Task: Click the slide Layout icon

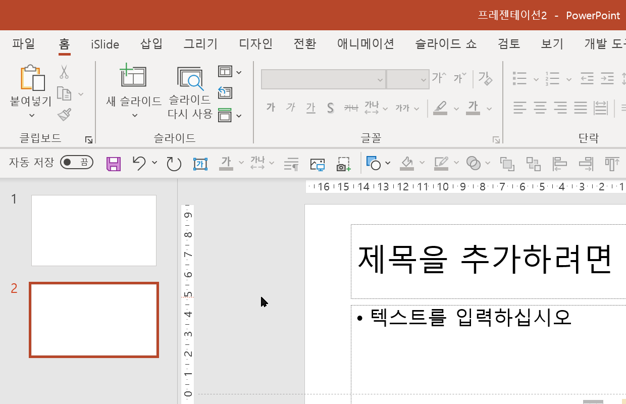Action: click(x=225, y=72)
